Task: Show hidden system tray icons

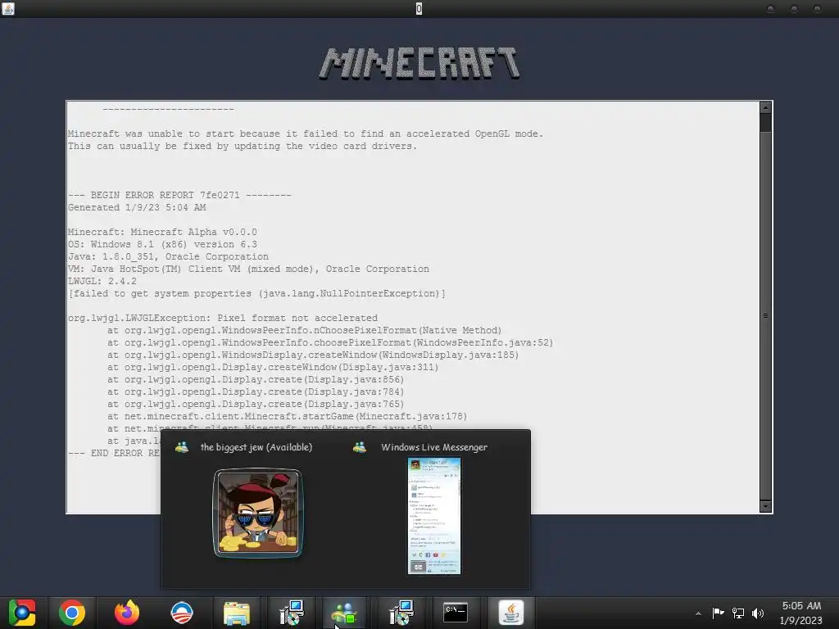Action: [698, 613]
